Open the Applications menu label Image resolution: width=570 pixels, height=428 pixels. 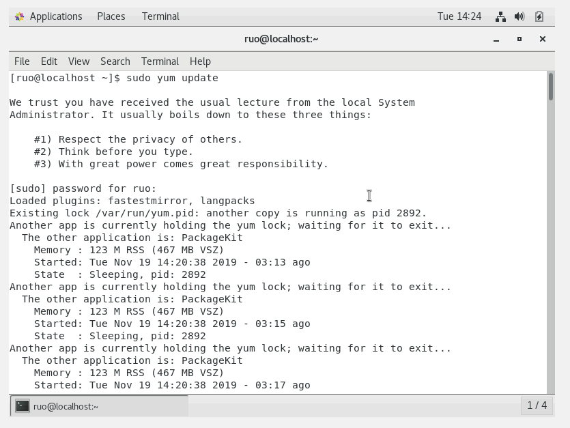click(56, 16)
